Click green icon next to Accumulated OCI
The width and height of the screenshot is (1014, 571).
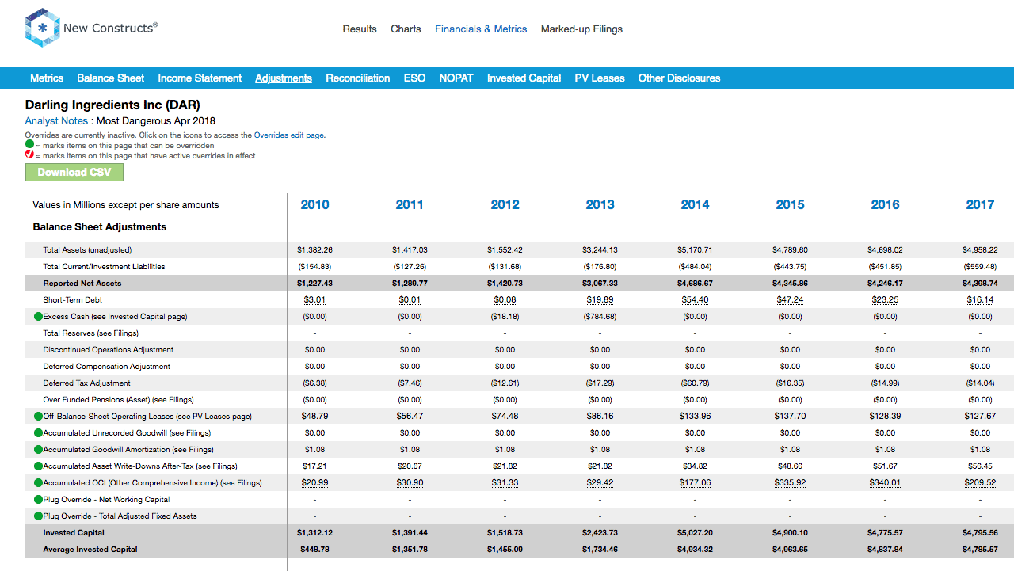[38, 483]
